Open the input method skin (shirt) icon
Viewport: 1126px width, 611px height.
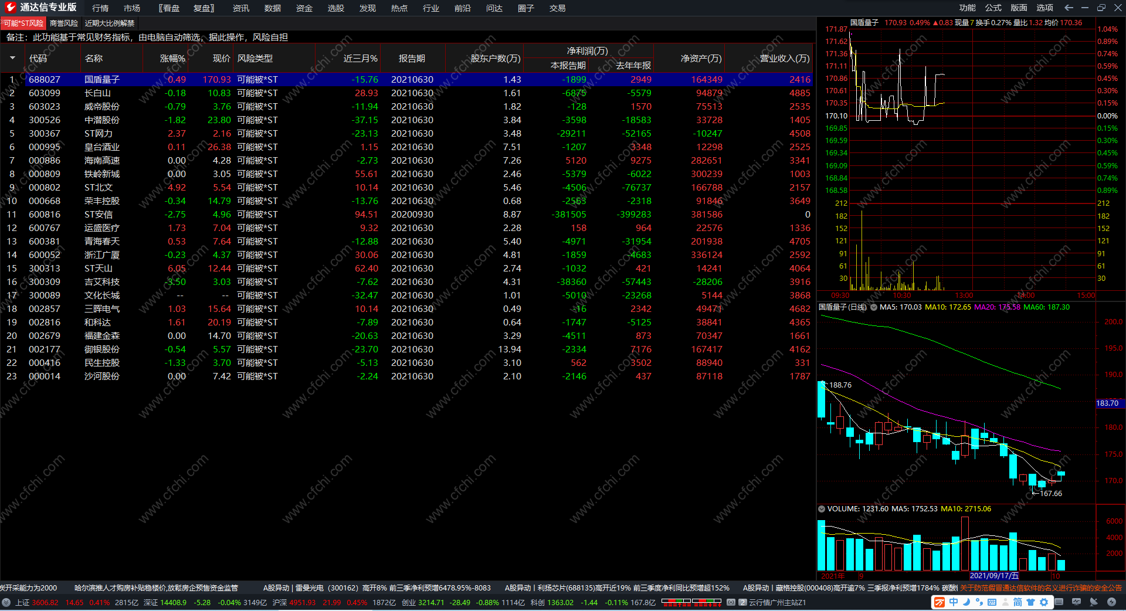(1030, 602)
